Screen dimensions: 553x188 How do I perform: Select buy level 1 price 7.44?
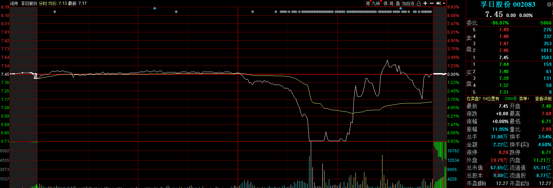click(504, 64)
